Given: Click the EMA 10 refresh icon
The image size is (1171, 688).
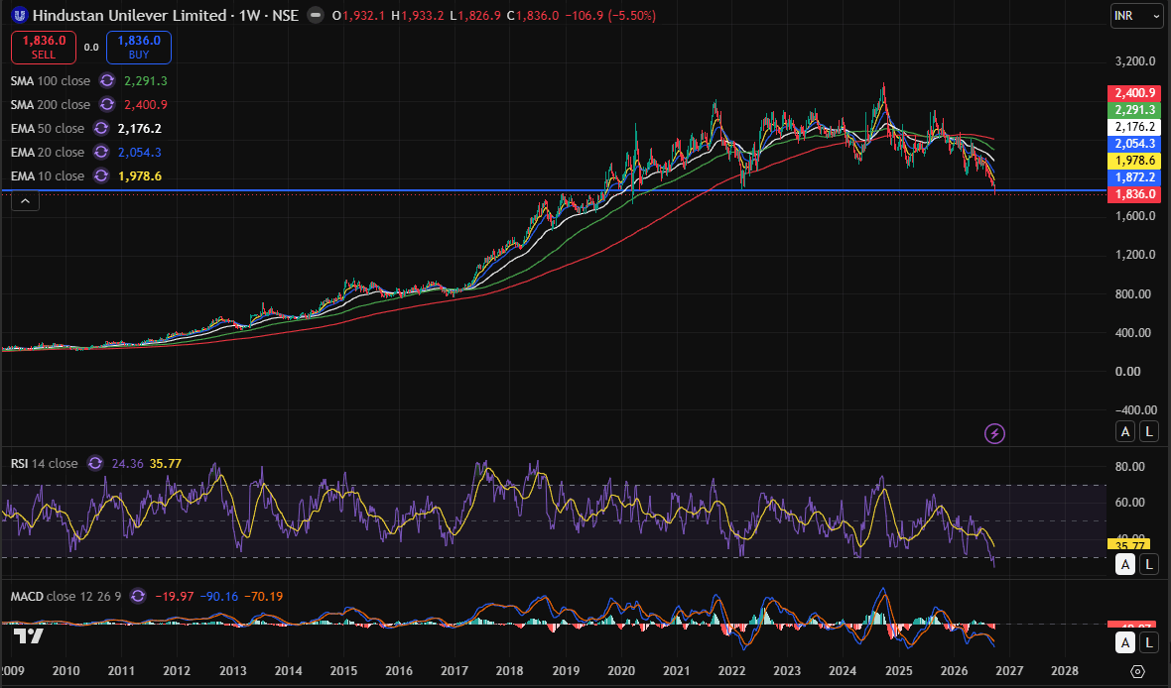Looking at the screenshot, I should point(101,176).
